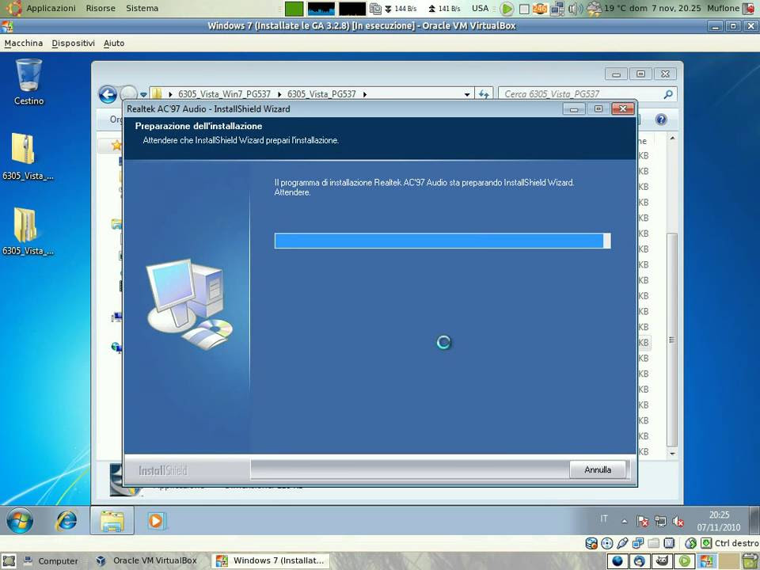Image resolution: width=760 pixels, height=570 pixels.
Task: Click Explorer vertical scrollbar thumb
Action: pyautogui.click(x=672, y=340)
